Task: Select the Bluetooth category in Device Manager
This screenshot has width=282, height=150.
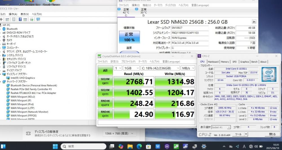Action: coord(12,29)
